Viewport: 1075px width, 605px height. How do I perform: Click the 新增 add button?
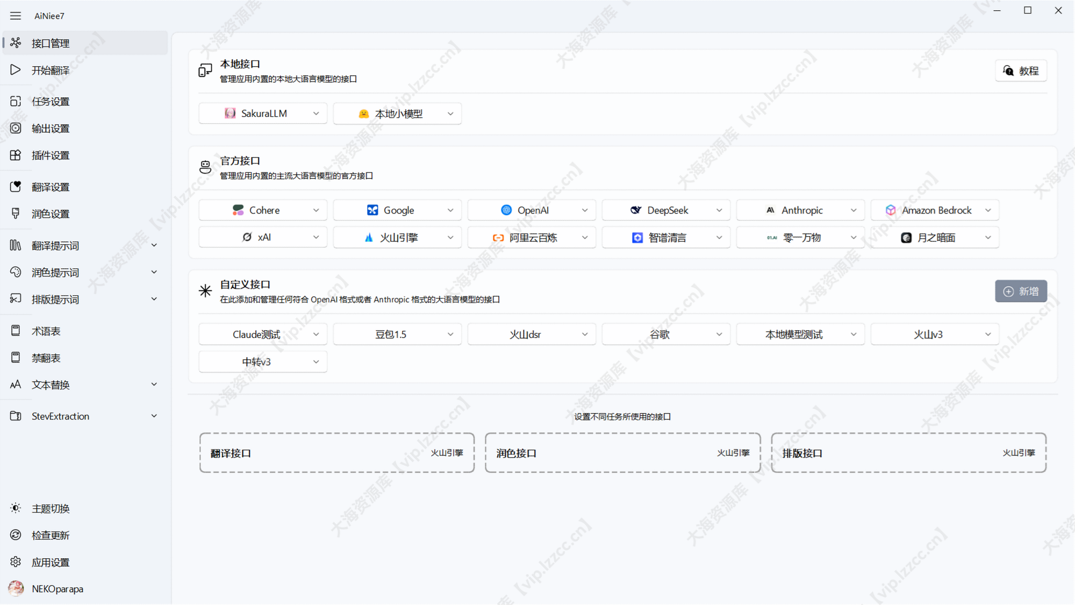[1020, 291]
